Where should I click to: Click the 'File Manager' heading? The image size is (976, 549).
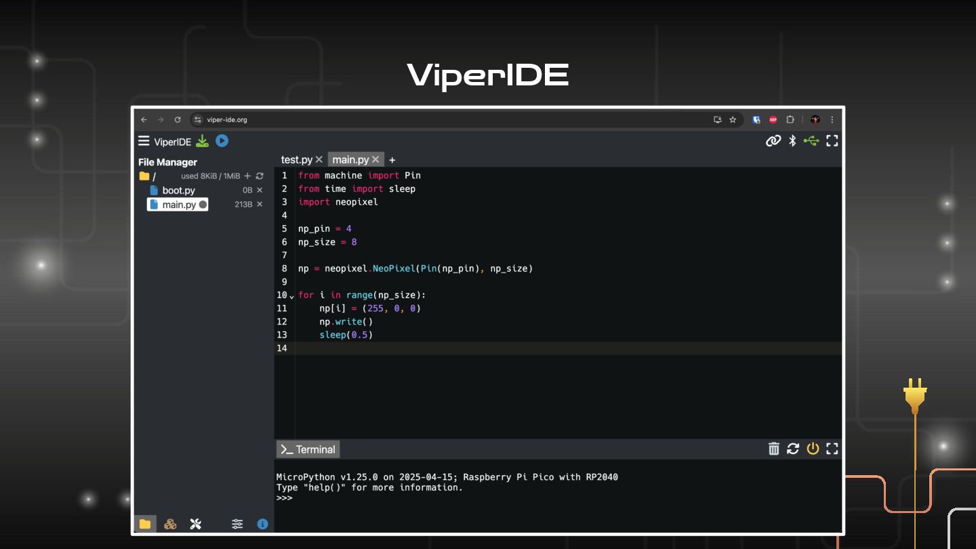(167, 162)
